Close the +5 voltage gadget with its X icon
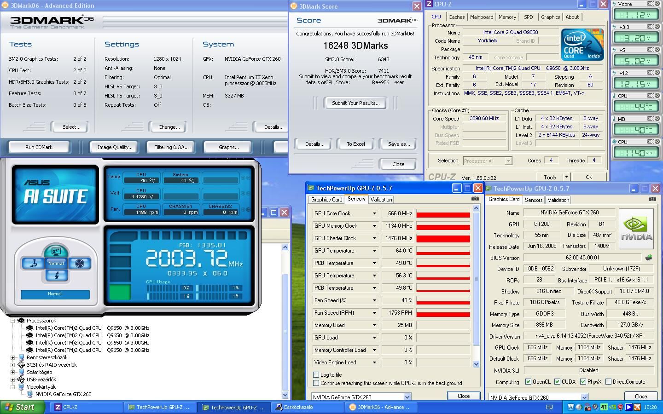Screen dimensions: 663x414 657,50
